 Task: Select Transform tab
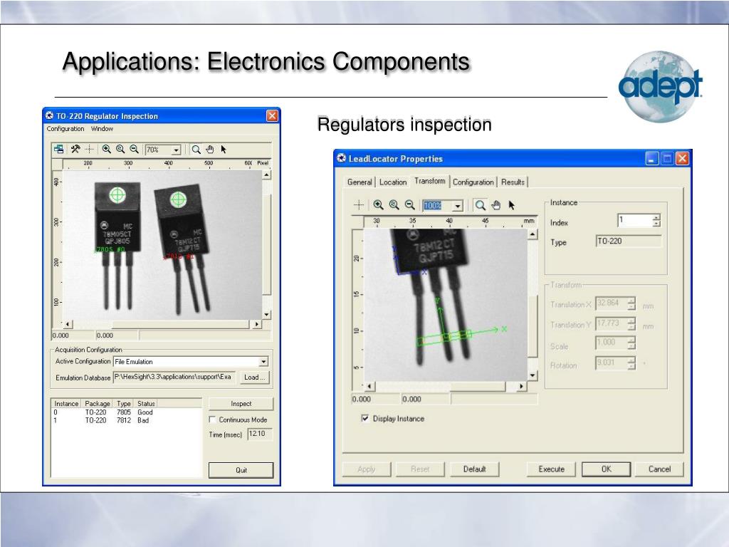pyautogui.click(x=429, y=181)
